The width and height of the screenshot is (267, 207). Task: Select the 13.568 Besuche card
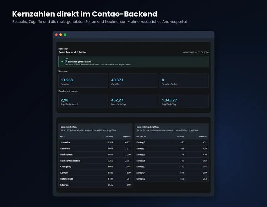point(83,81)
